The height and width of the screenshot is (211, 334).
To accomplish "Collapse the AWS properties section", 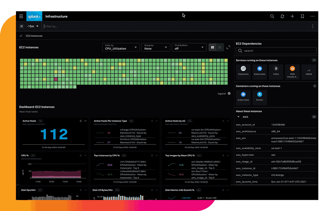I will (x=238, y=117).
